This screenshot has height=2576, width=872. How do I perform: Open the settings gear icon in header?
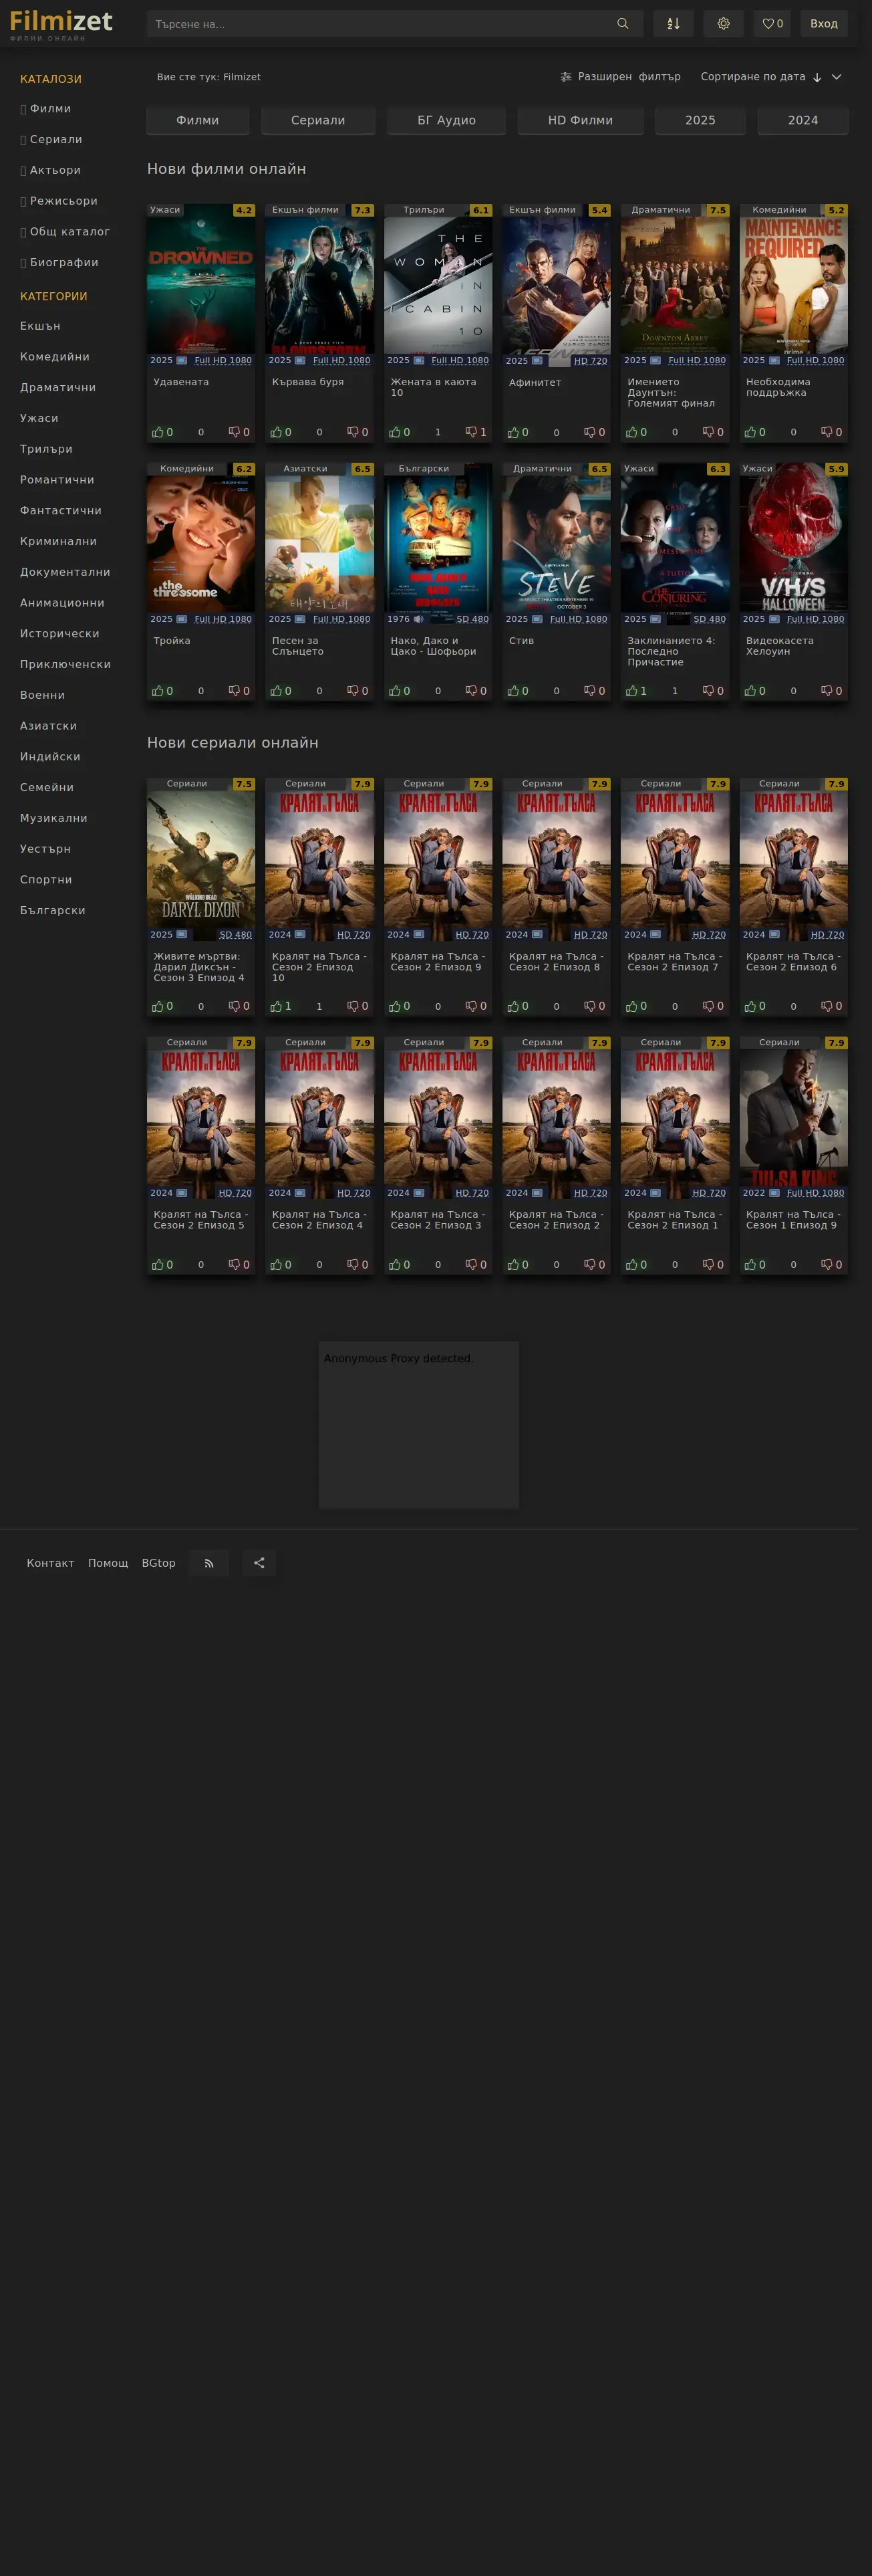click(723, 24)
